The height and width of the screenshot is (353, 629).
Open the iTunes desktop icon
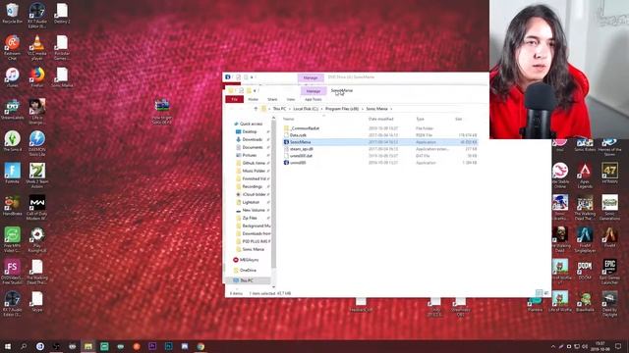point(12,76)
